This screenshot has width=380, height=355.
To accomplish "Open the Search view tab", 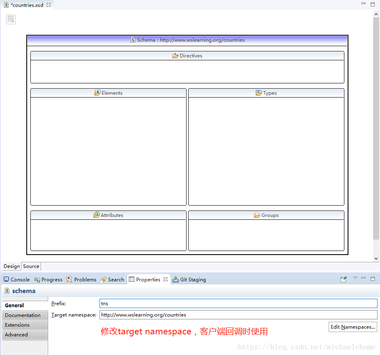I will pos(113,280).
